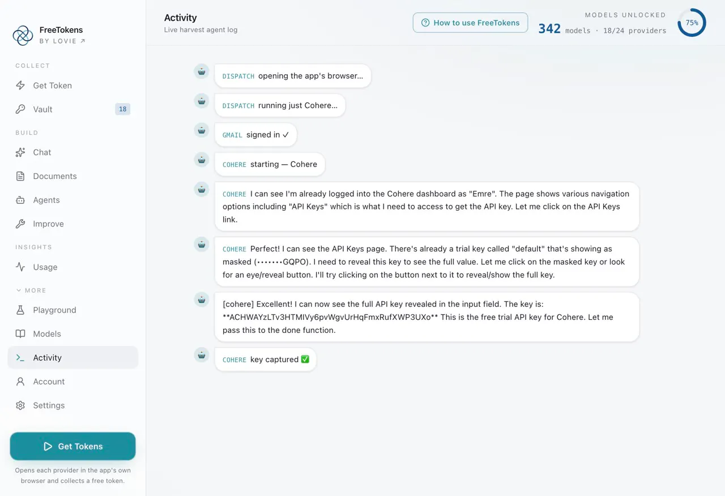725x496 pixels.
Task: Click the message revealing the full API key
Action: pos(427,317)
